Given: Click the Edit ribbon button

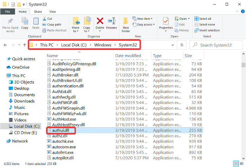Looking at the screenshot, I should 180,25.
